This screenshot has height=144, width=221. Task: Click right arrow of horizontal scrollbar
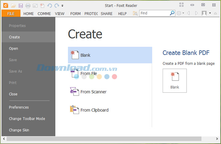click(217, 139)
